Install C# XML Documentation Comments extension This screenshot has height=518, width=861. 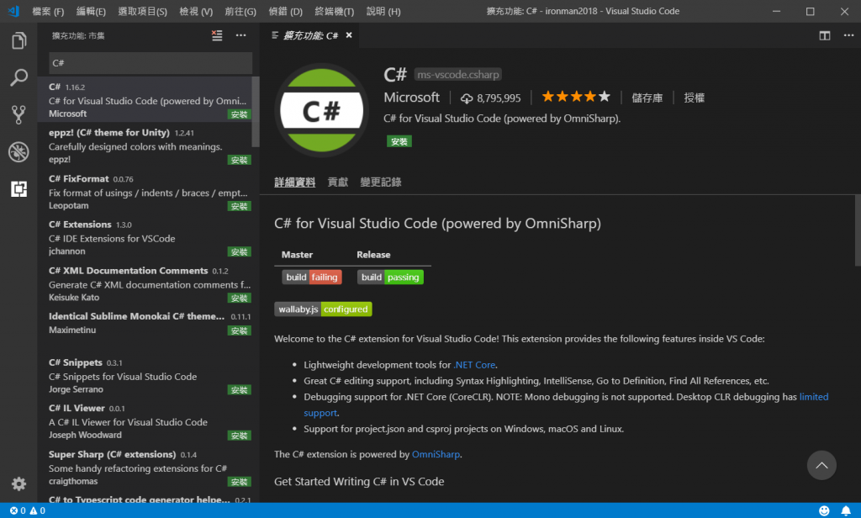pyautogui.click(x=240, y=299)
